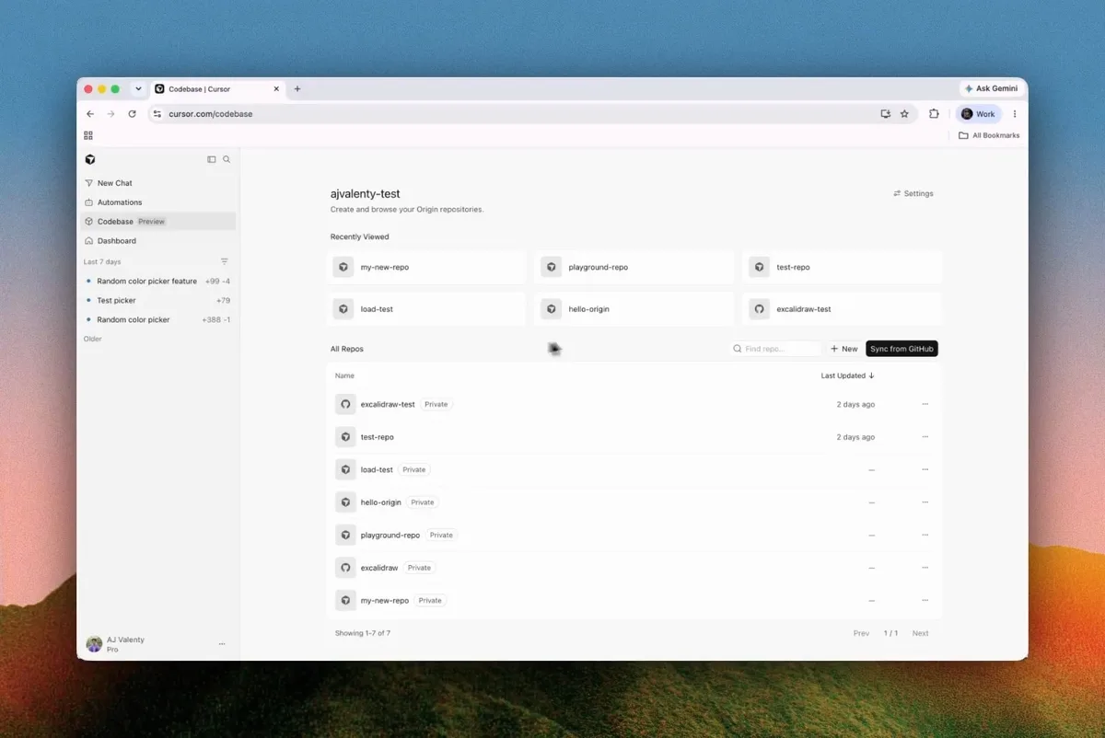Screen dimensions: 1105x738
Task: Open the Work profile switcher
Action: pyautogui.click(x=979, y=114)
